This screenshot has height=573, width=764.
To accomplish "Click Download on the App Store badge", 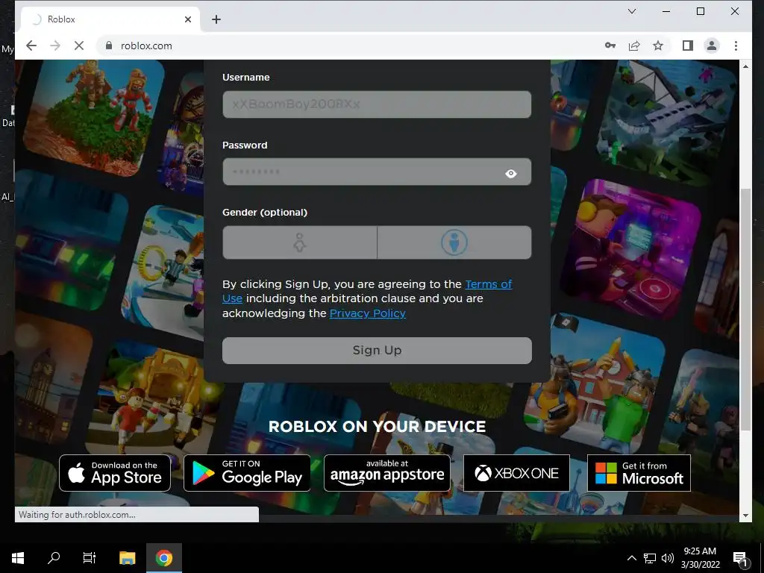I will [x=115, y=473].
